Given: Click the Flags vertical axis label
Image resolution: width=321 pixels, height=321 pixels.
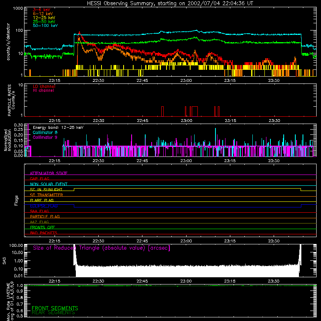Looking at the screenshot, I should [x=16, y=200].
